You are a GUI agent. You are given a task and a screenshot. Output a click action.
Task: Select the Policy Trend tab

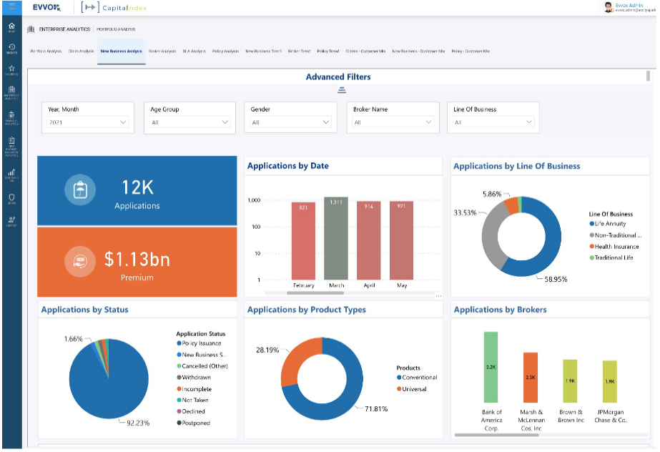328,51
